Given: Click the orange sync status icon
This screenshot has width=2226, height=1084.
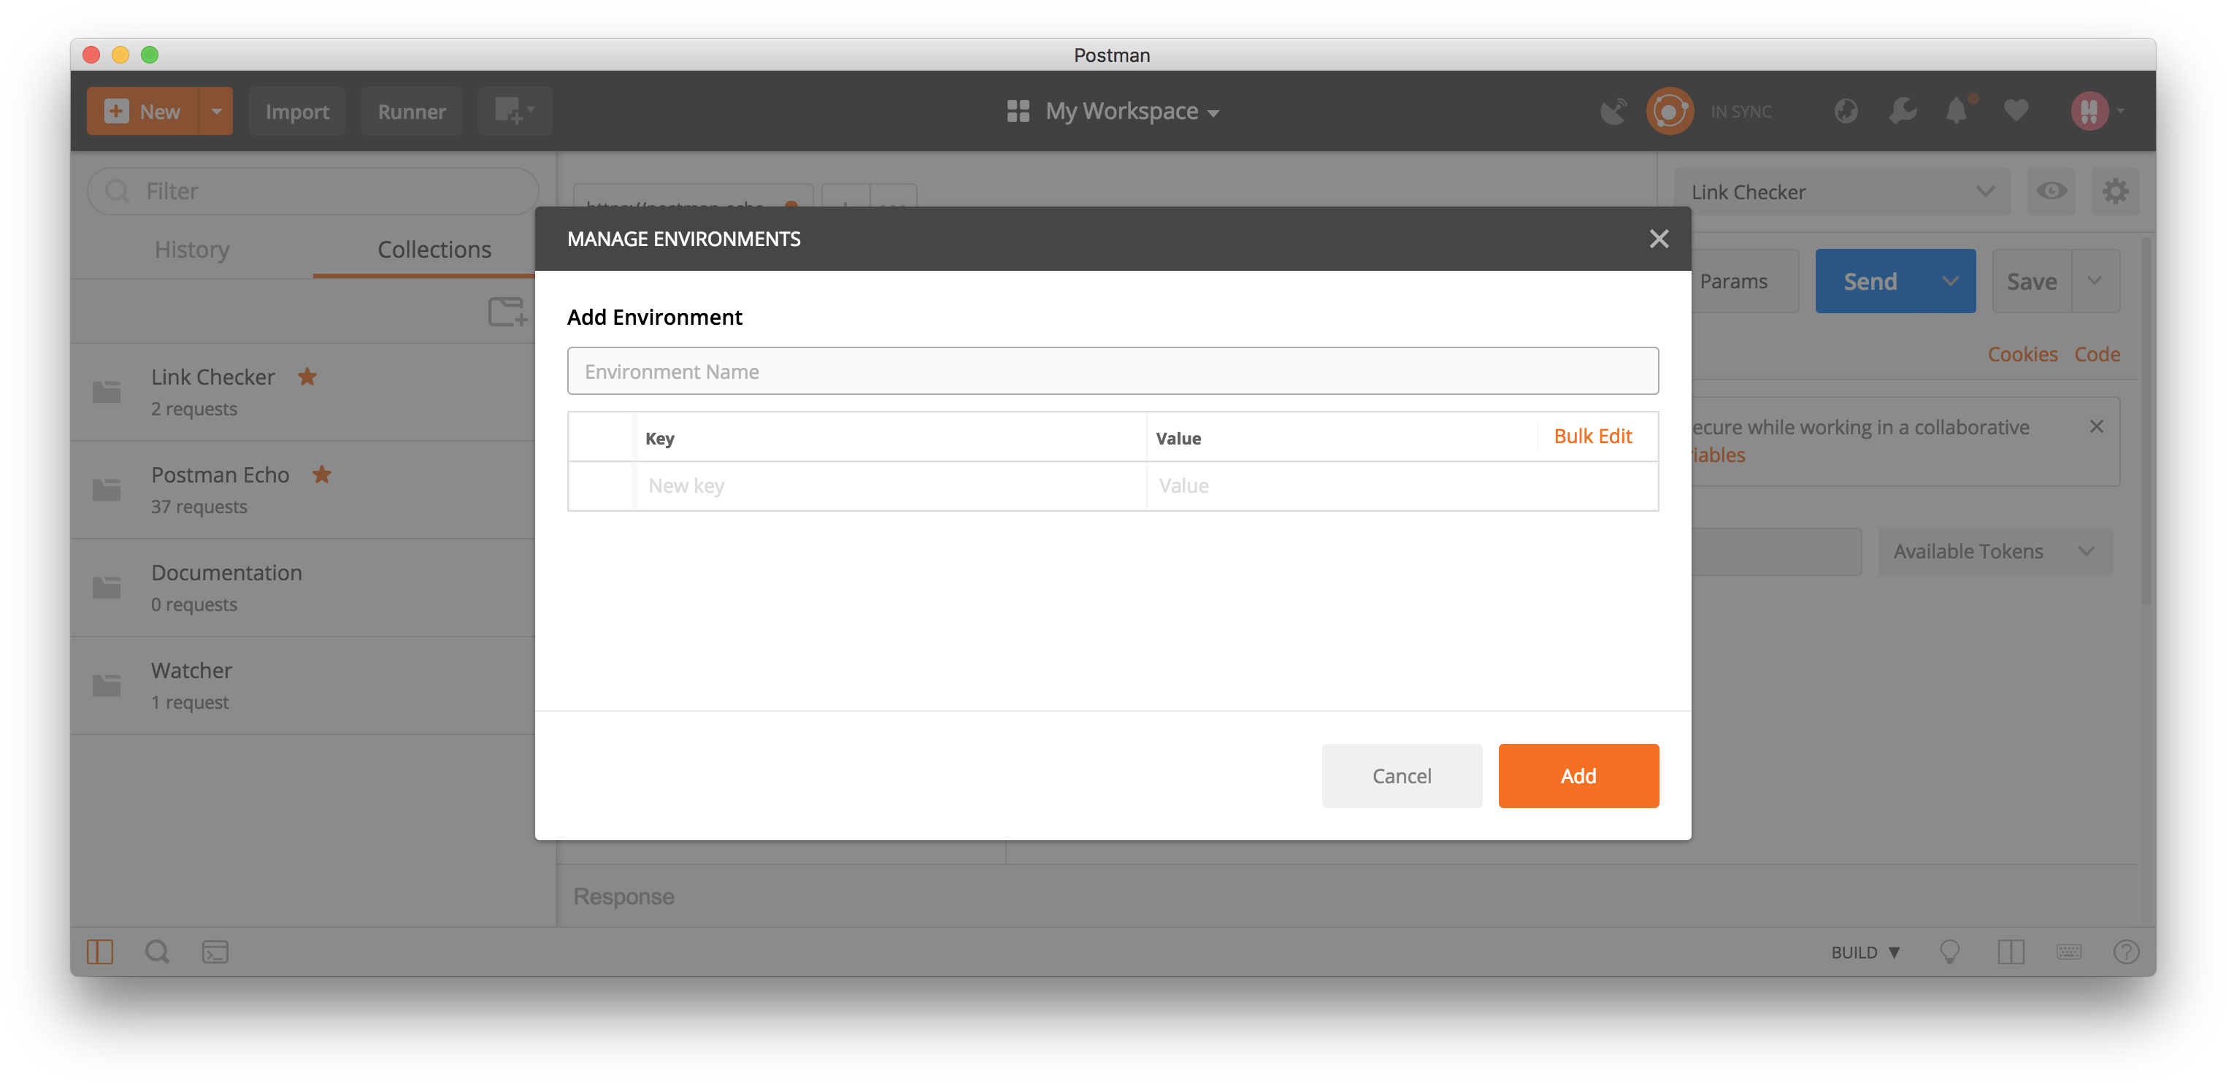Looking at the screenshot, I should [1670, 112].
